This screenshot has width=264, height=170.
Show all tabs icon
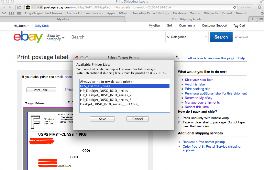coord(261,19)
